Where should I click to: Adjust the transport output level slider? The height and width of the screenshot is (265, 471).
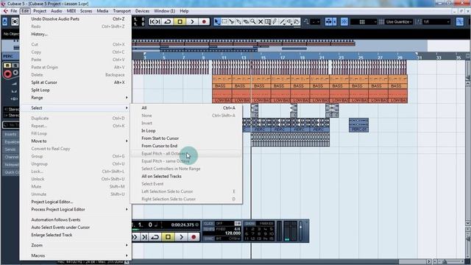301,230
